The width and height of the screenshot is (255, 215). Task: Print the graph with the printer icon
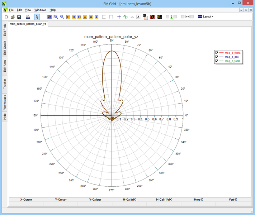(x=28, y=17)
